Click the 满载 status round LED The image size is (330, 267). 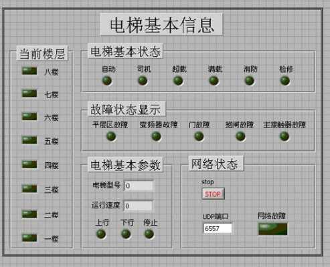(214, 81)
